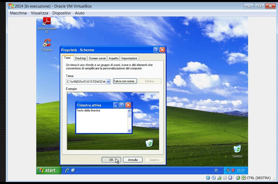Select the CCleaner desktop icon
Image resolution: width=278 pixels, height=184 pixels.
(47, 45)
